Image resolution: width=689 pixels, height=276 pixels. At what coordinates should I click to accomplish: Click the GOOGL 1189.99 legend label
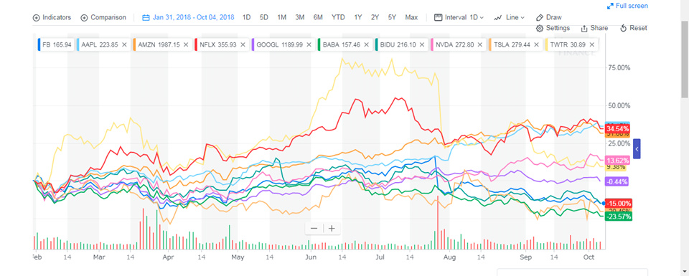click(279, 44)
